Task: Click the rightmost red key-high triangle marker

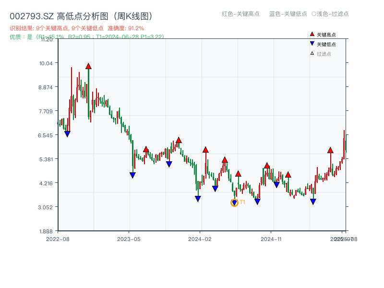Action: (x=331, y=150)
